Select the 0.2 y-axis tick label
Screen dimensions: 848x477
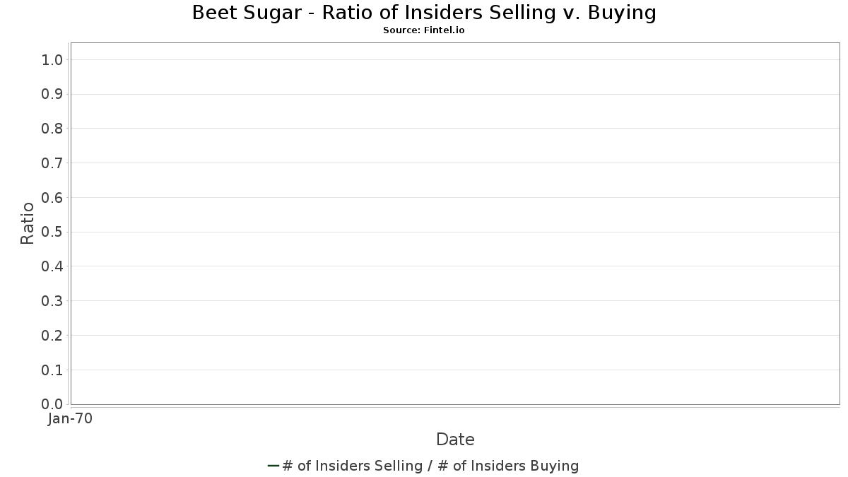[x=53, y=335]
